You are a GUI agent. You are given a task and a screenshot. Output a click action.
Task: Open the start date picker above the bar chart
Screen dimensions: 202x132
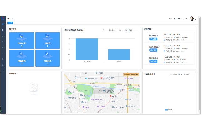pyautogui.click(x=112, y=30)
